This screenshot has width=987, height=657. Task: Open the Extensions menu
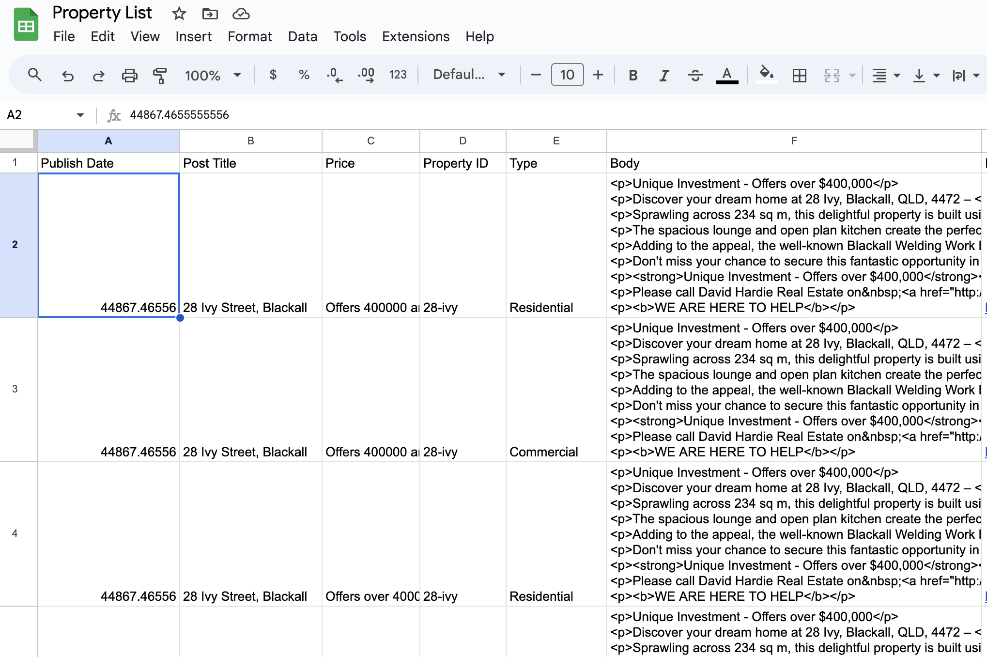[x=416, y=36]
